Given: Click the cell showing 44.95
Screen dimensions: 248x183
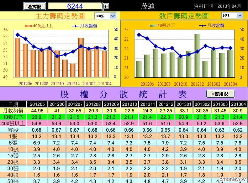Looking at the screenshot, I should pos(37,111).
